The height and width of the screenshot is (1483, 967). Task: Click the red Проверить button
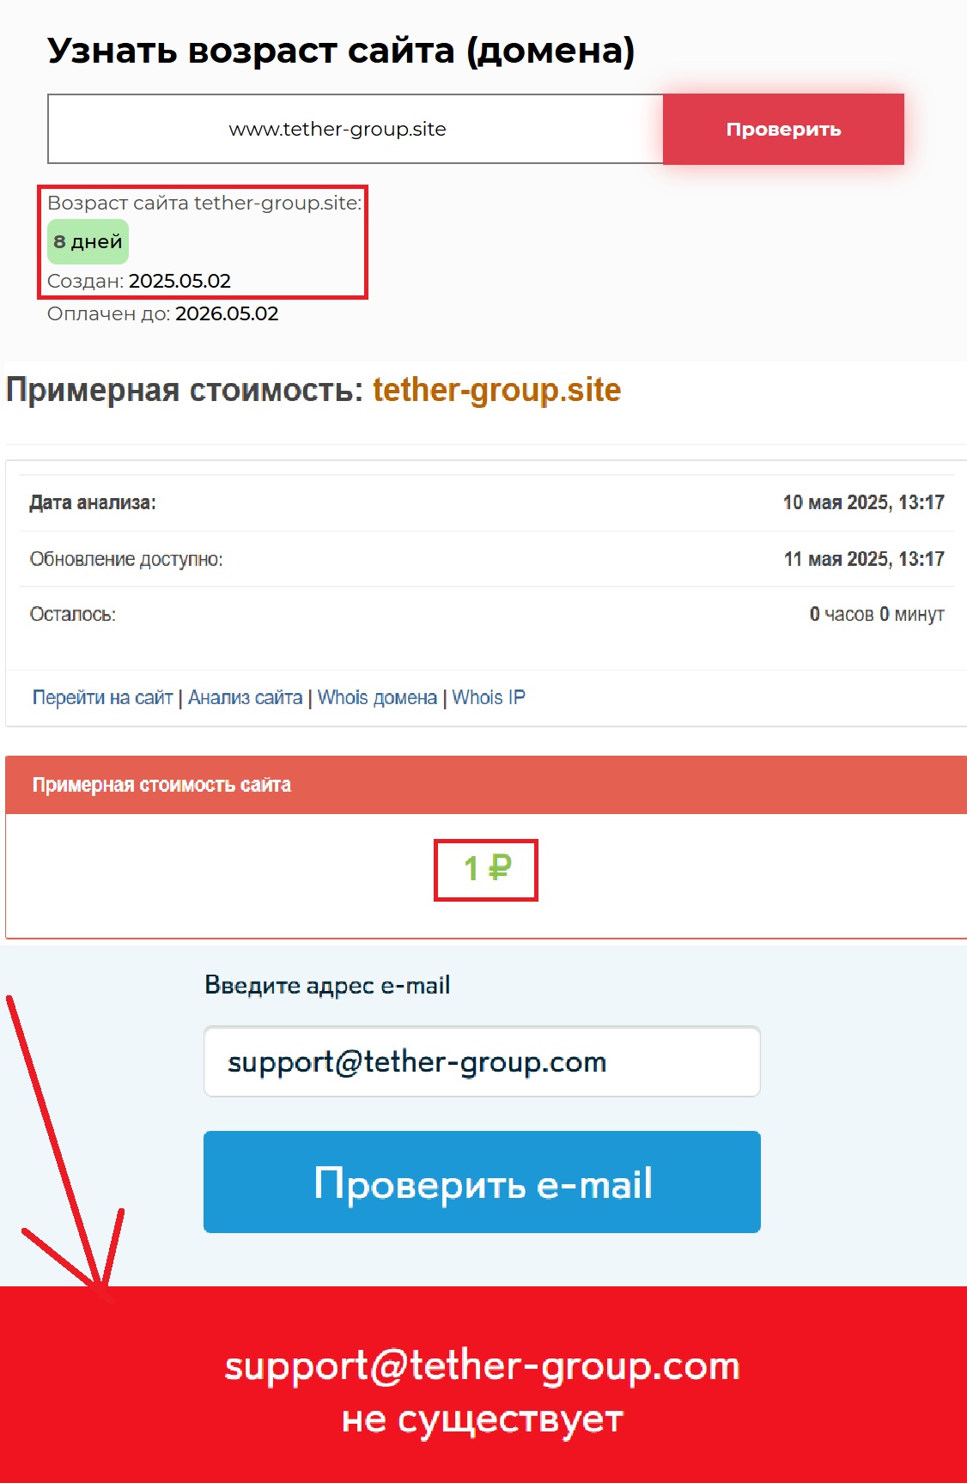783,129
